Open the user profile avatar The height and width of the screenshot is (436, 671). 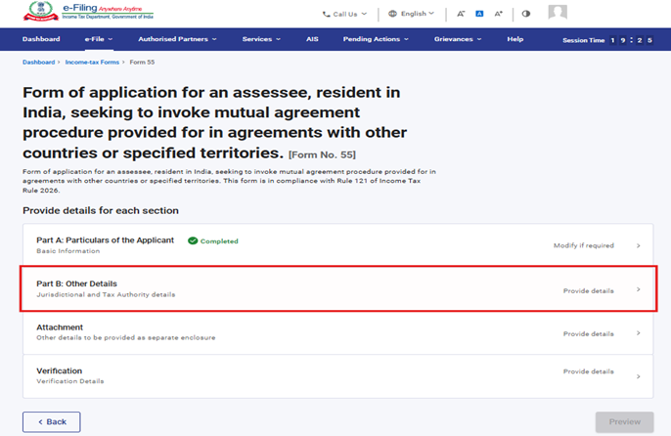click(558, 13)
